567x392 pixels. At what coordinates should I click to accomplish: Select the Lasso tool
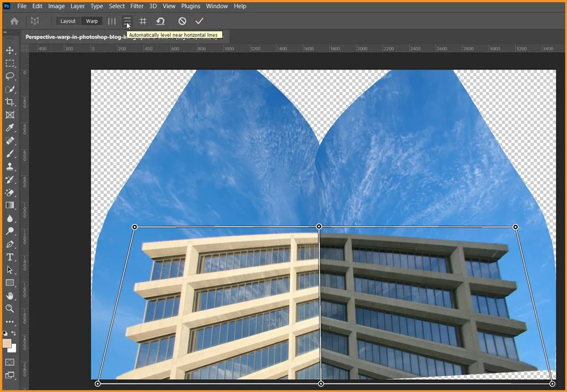point(10,76)
